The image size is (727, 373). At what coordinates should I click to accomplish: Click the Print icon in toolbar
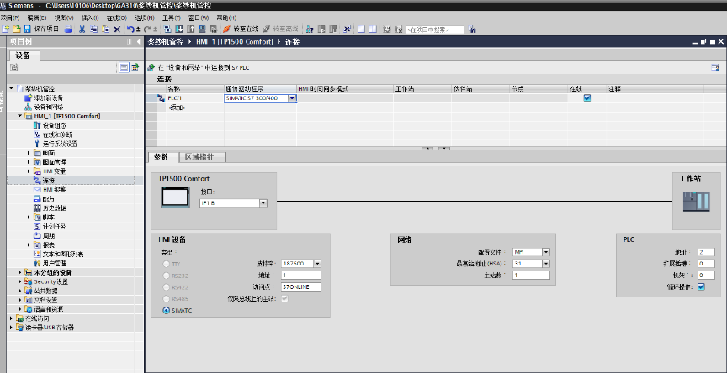tap(70, 29)
